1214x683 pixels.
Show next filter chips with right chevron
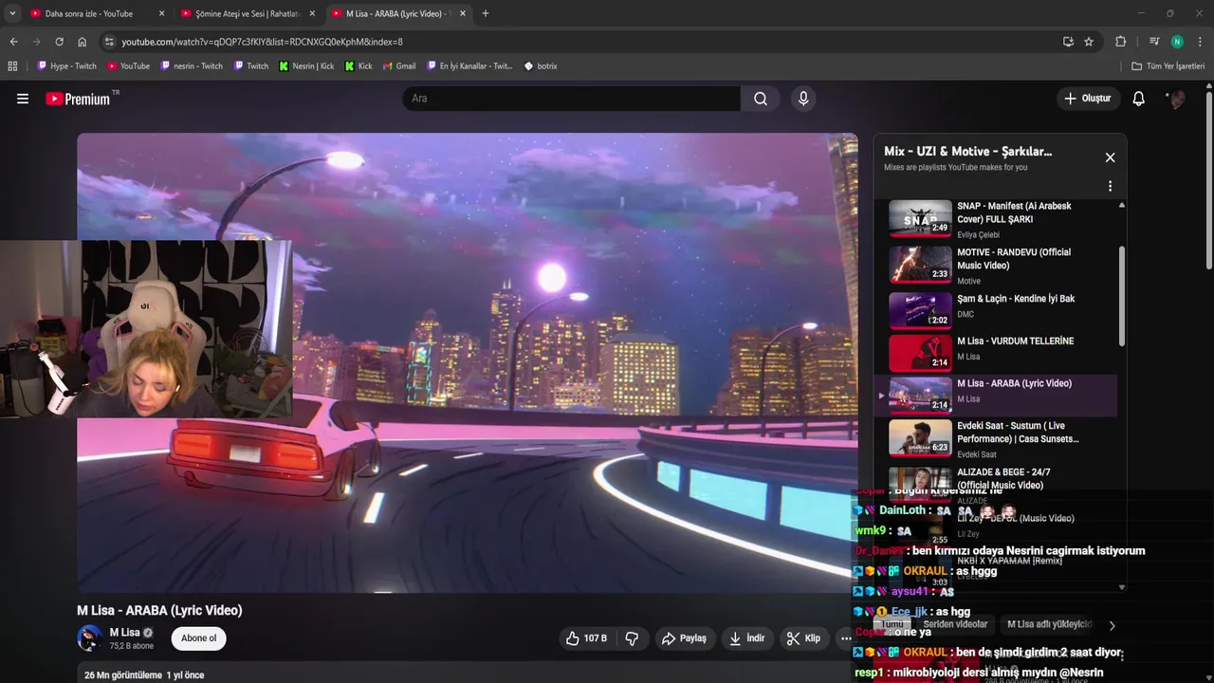pos(1112,625)
